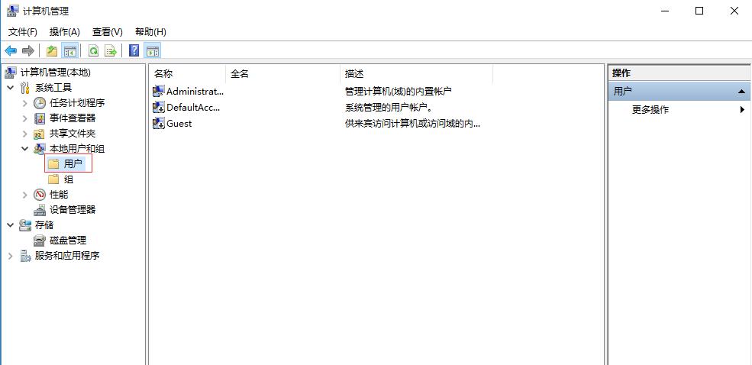Click the Refresh toolbar icon
752x365 pixels.
coord(93,50)
